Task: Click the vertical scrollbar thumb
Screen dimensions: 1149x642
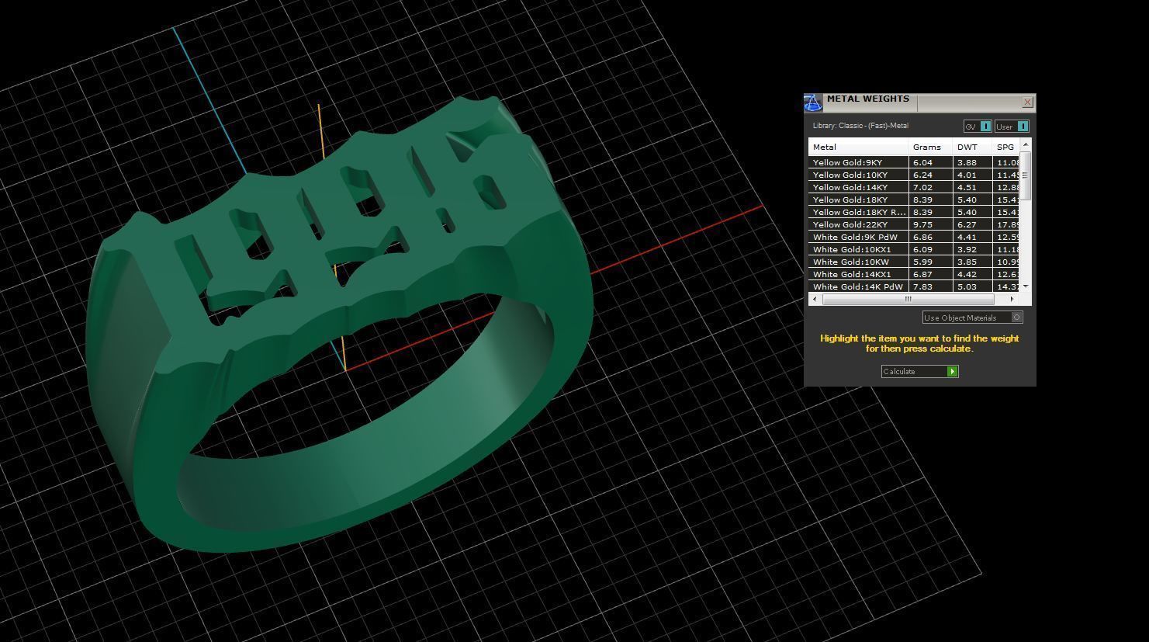Action: pos(1026,175)
